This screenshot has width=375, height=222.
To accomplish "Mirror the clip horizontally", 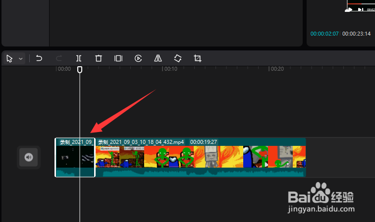I will [158, 58].
